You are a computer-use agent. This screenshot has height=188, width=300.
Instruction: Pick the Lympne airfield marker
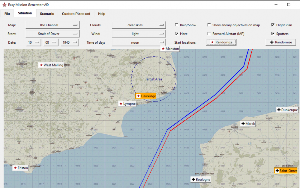[127, 104]
